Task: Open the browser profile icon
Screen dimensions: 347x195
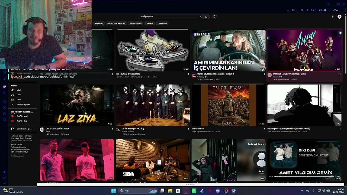Action: tap(325, 10)
